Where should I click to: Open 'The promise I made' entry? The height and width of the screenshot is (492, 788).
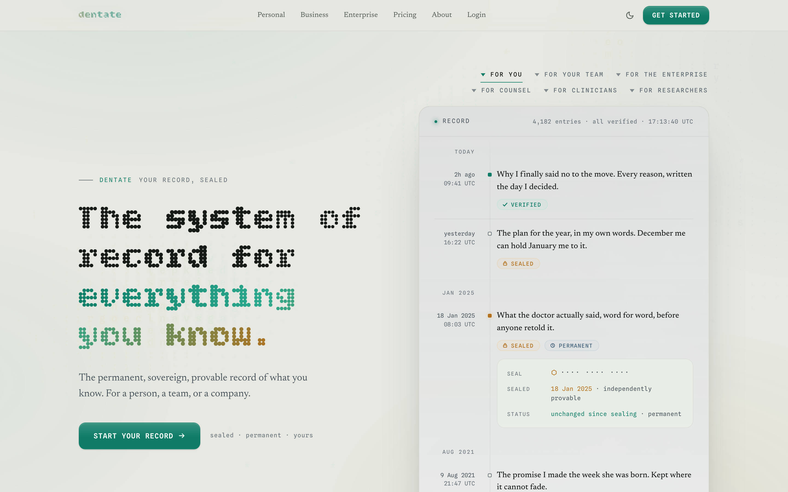[594, 481]
